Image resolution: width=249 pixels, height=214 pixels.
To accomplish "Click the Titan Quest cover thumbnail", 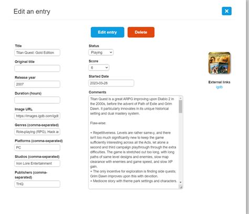I will [220, 63].
